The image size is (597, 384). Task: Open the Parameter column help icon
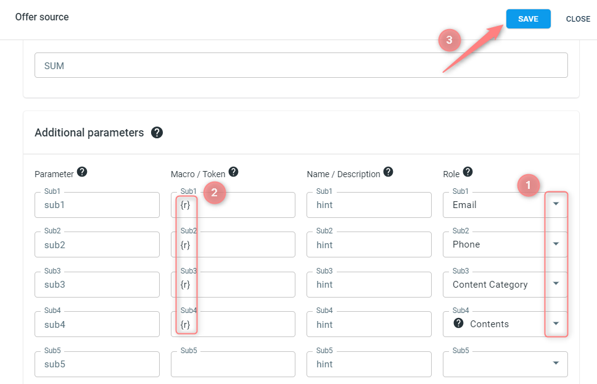(x=82, y=172)
